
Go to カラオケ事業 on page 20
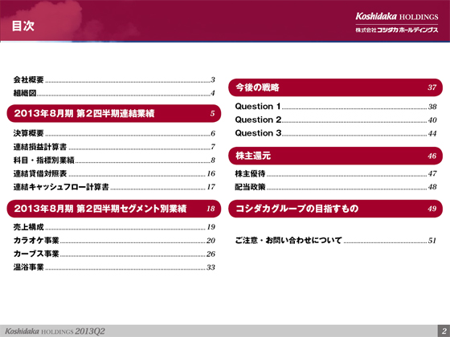point(114,241)
